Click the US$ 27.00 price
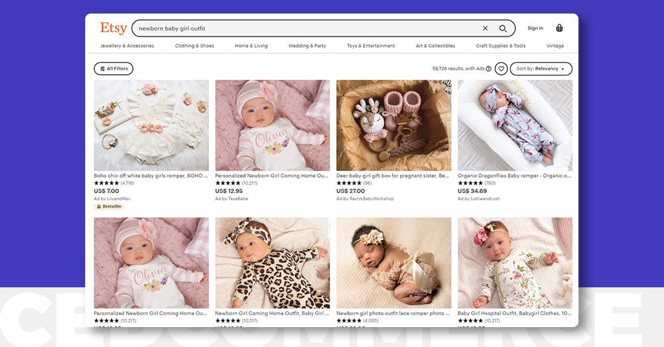Screen dimensions: 664x347 click(351, 191)
